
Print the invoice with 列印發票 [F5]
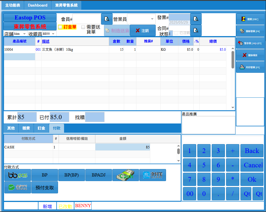point(250,67)
